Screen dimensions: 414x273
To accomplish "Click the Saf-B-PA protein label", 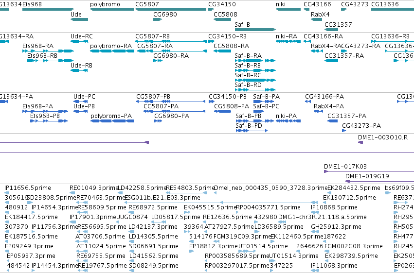I will [x=266, y=97].
